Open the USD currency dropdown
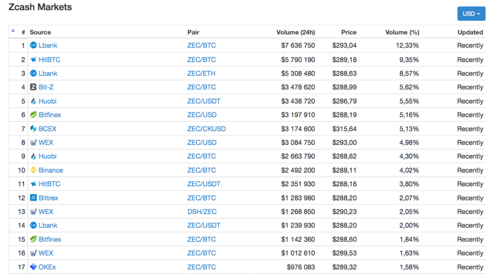The image size is (497, 274). [x=471, y=14]
